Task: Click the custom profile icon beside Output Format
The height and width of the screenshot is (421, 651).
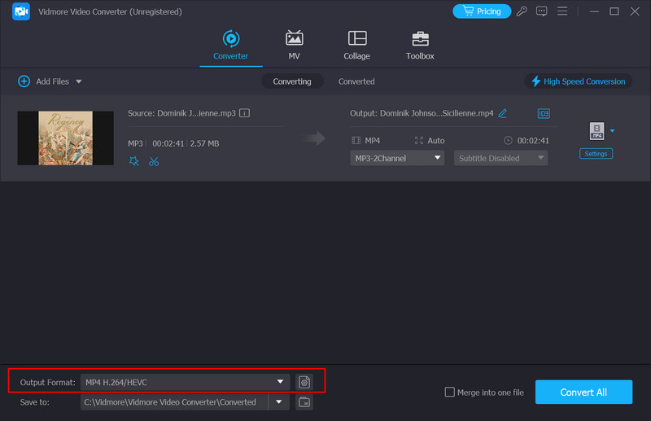Action: pos(304,381)
